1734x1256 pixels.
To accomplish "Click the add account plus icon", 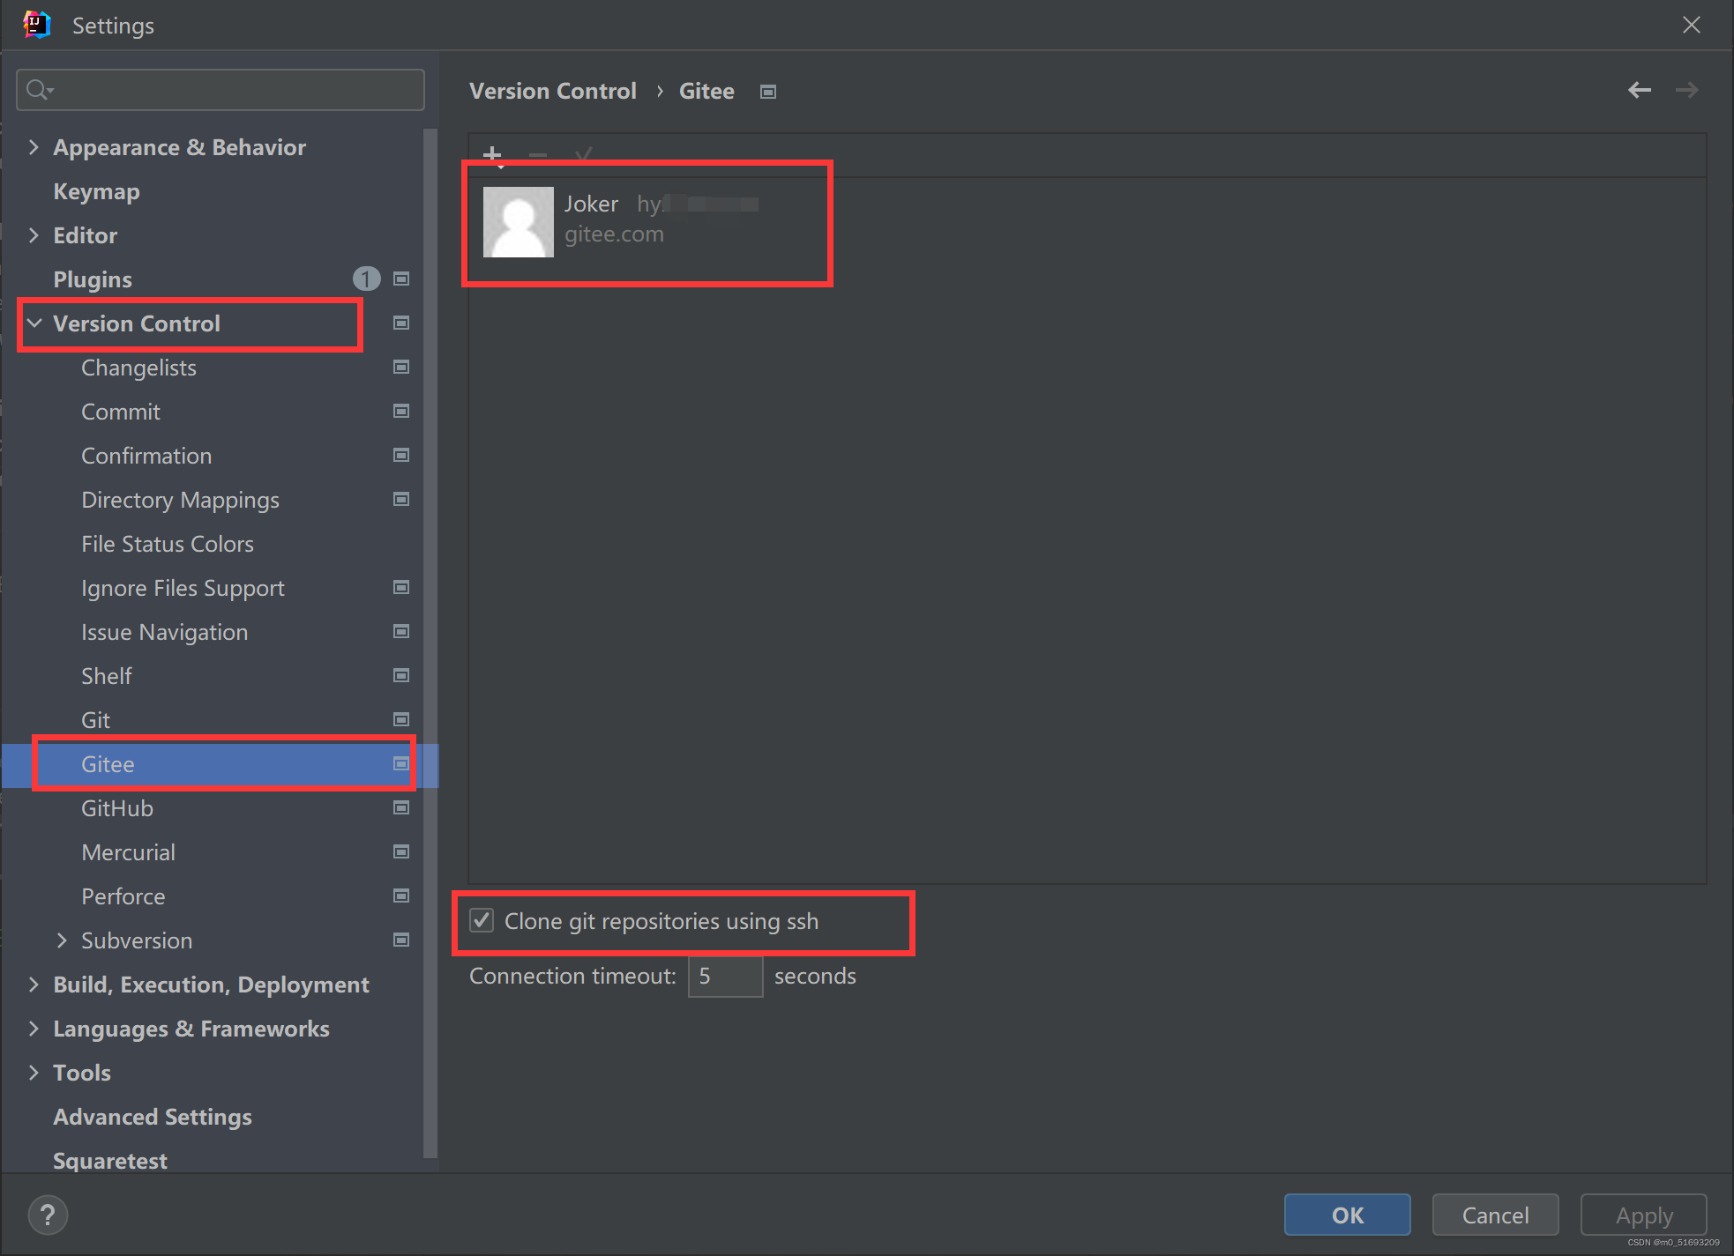I will pyautogui.click(x=492, y=155).
